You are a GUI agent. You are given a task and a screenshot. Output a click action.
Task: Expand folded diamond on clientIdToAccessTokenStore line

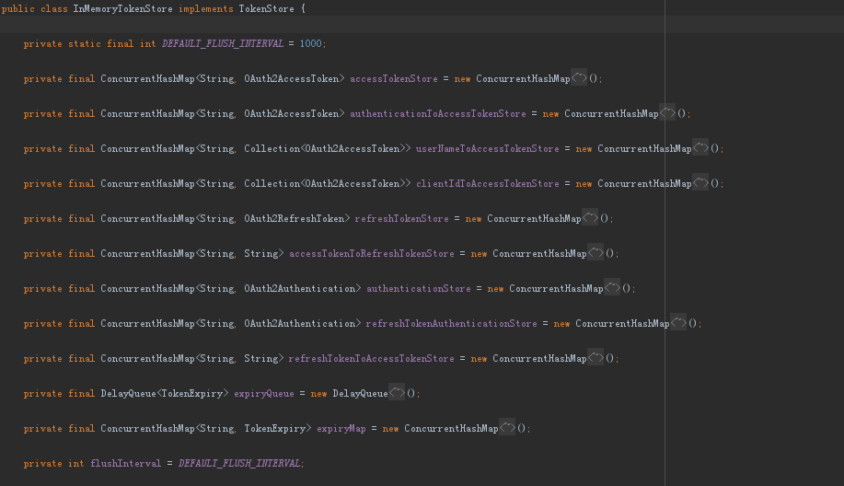click(x=700, y=183)
